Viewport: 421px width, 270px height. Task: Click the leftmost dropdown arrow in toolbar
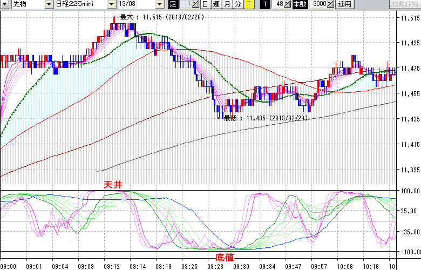pos(4,4)
